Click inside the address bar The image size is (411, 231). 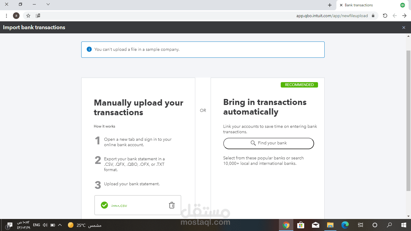point(331,16)
